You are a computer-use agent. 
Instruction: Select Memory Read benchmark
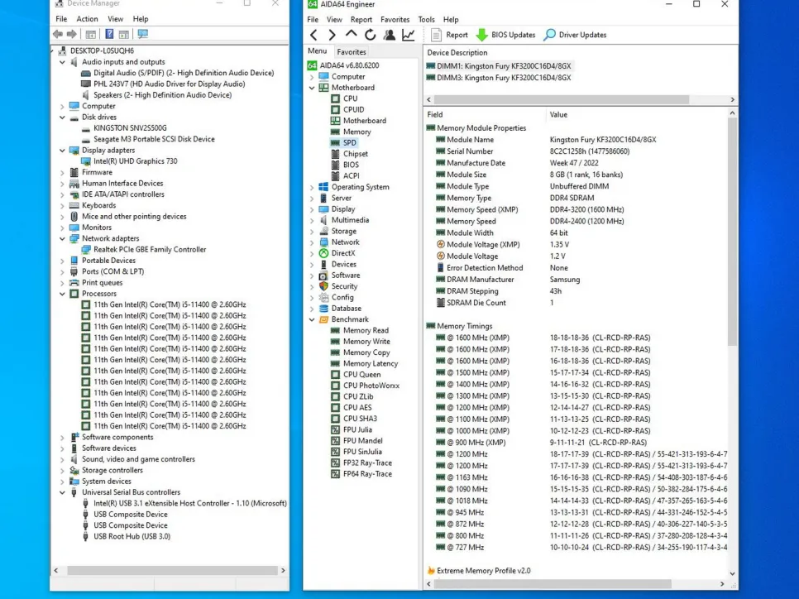(366, 330)
